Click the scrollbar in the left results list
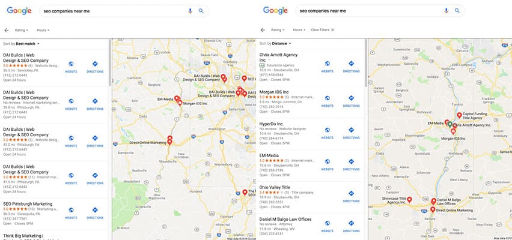This screenshot has width=512, height=240. click(110, 62)
